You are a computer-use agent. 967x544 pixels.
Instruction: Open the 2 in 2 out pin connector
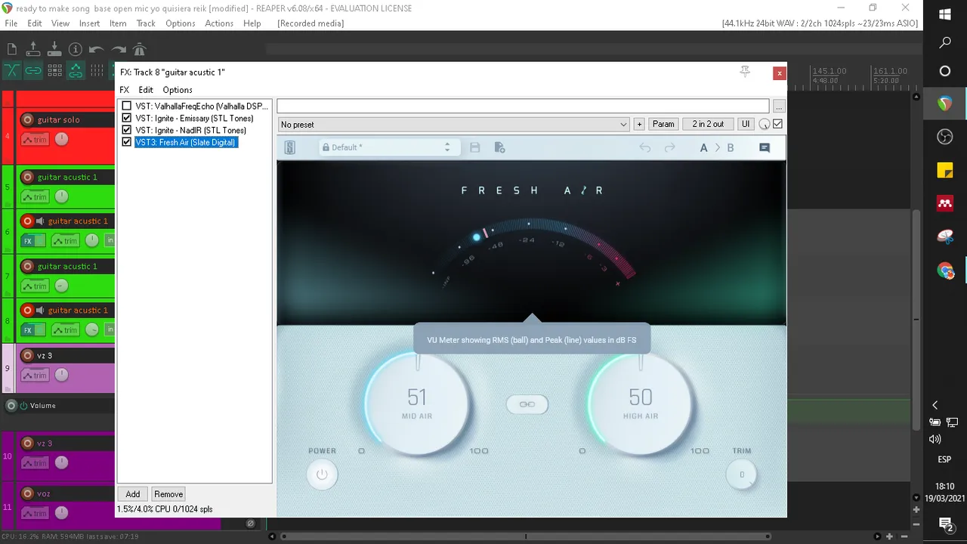tap(708, 124)
